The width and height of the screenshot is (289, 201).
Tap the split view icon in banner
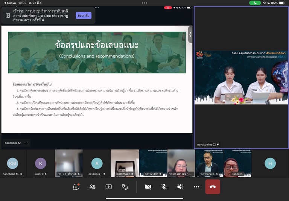[x=8, y=15]
